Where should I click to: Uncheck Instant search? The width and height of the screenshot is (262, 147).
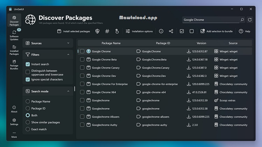[28, 64]
